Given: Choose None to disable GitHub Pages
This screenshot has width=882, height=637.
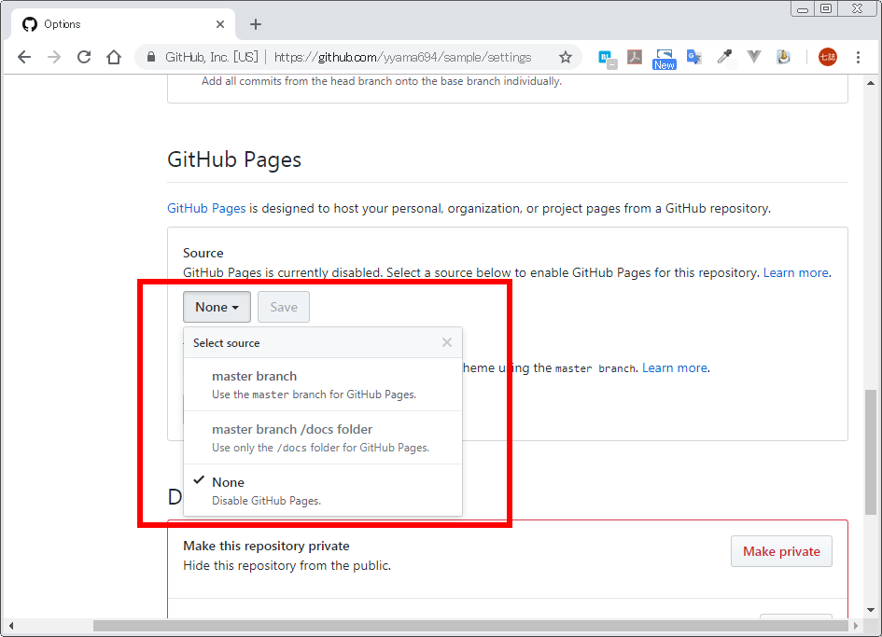Looking at the screenshot, I should coord(323,491).
